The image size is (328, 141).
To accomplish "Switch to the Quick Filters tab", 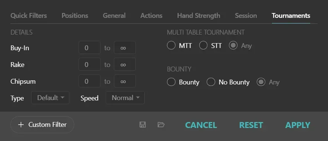I will point(29,16).
